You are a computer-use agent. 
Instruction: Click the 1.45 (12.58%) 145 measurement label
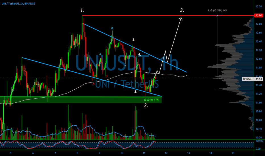[217, 10]
